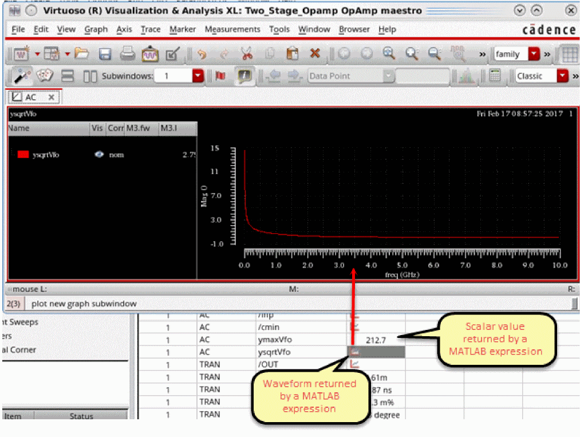Open the family dropdown
The width and height of the screenshot is (580, 437).
(x=534, y=54)
